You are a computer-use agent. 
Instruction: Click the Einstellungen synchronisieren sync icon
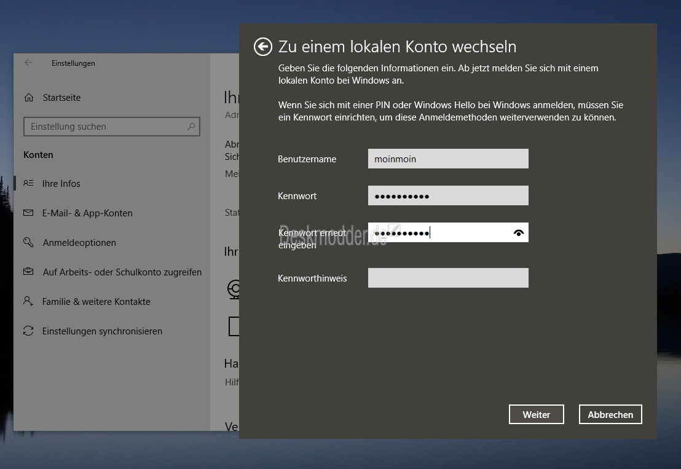[x=28, y=331]
